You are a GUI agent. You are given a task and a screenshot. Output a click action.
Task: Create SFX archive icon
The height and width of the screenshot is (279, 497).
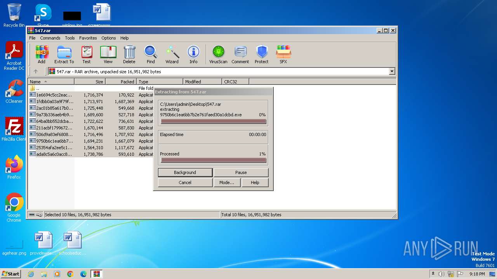point(283,54)
